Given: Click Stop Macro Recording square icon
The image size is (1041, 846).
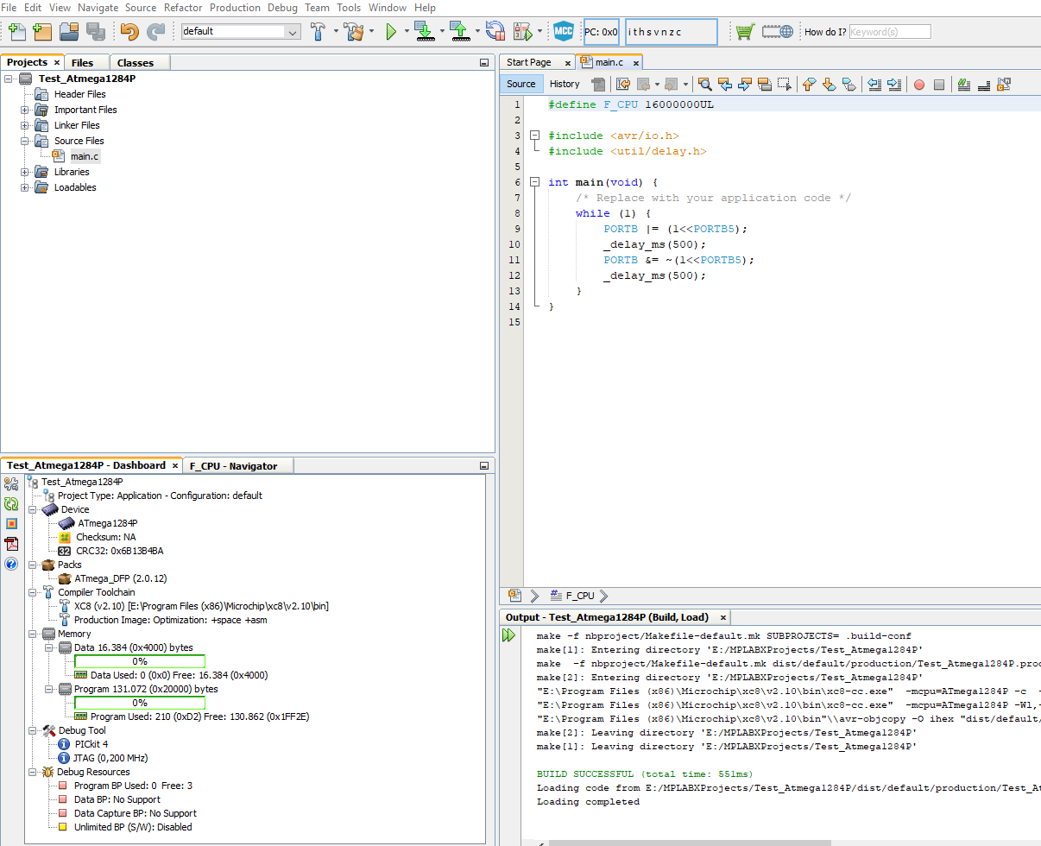Looking at the screenshot, I should pyautogui.click(x=939, y=85).
